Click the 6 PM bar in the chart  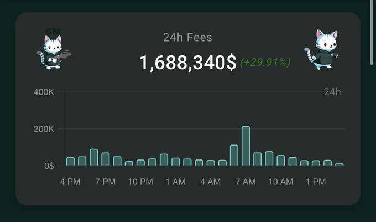click(x=94, y=157)
